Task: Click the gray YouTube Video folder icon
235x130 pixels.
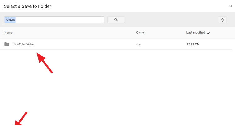Action: point(7,44)
